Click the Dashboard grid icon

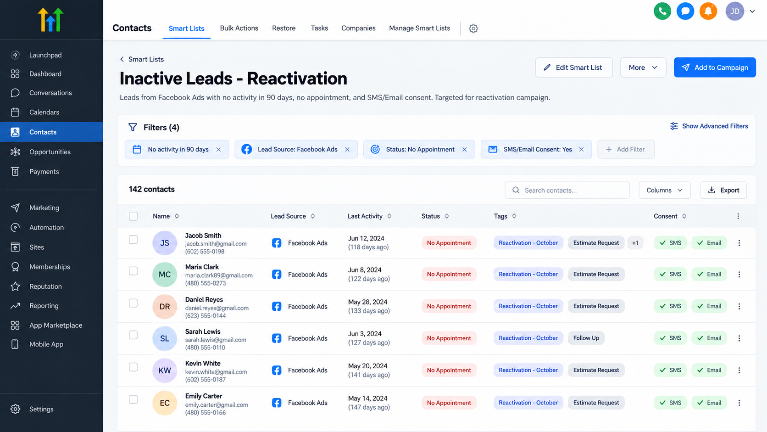(x=15, y=74)
